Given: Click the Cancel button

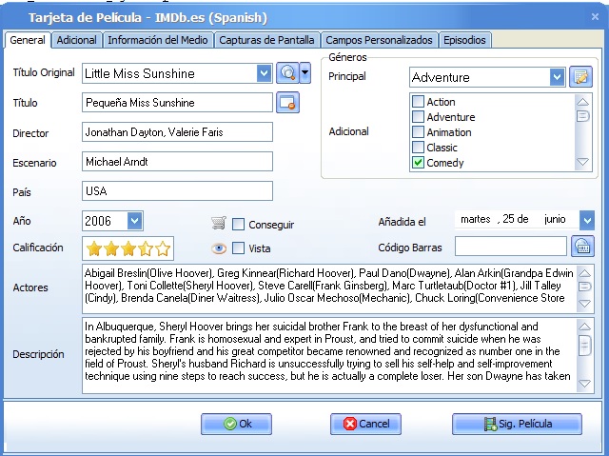Looking at the screenshot, I should click(x=365, y=424).
